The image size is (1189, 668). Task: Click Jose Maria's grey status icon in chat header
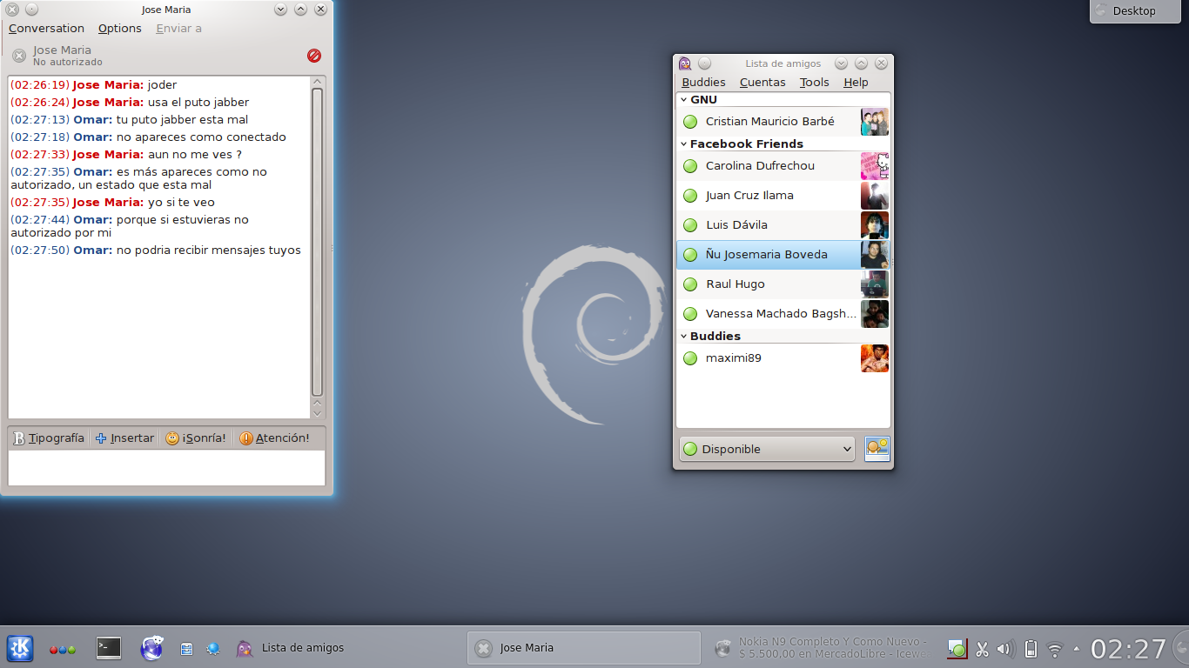tap(19, 56)
